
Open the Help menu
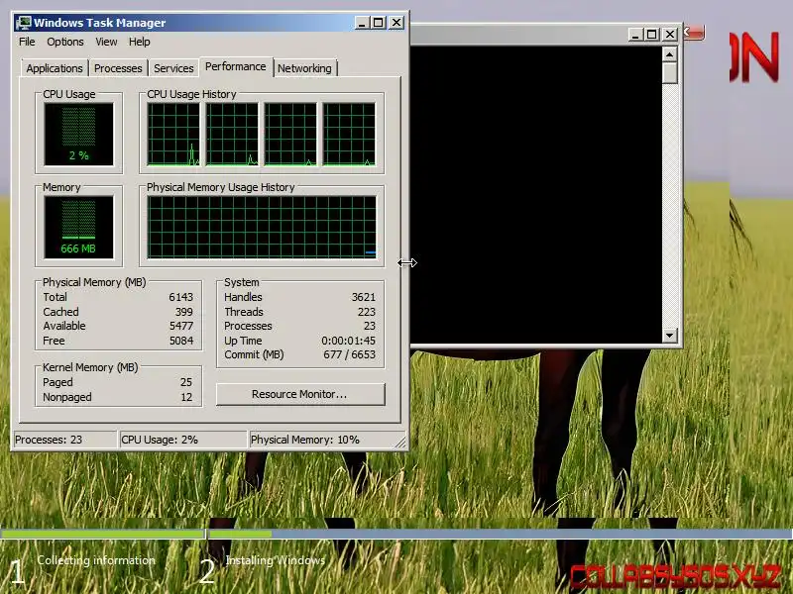(x=139, y=42)
